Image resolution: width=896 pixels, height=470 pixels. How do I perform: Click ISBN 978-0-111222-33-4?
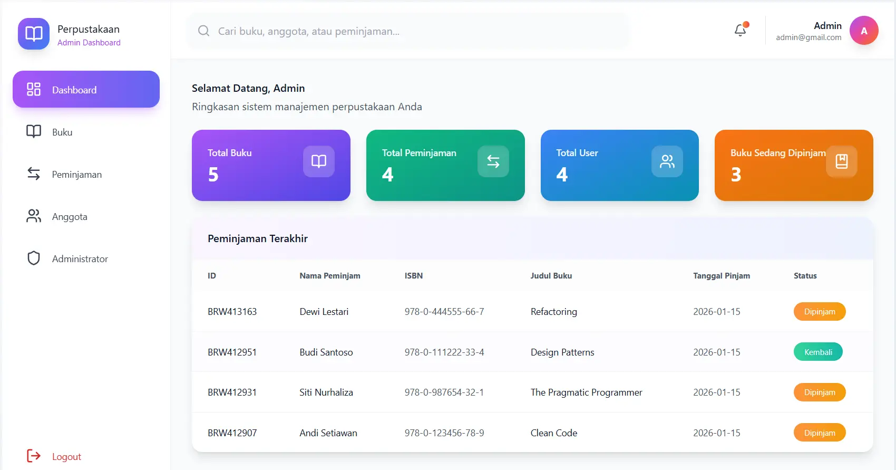click(x=444, y=352)
